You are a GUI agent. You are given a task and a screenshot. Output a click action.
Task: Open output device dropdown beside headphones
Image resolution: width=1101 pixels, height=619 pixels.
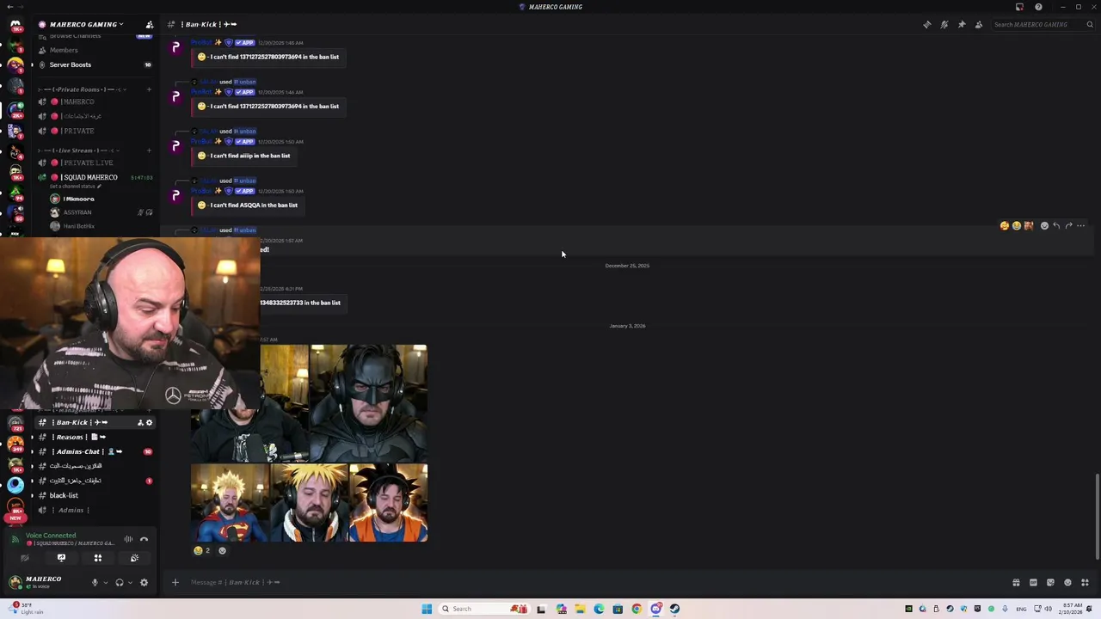pyautogui.click(x=130, y=582)
